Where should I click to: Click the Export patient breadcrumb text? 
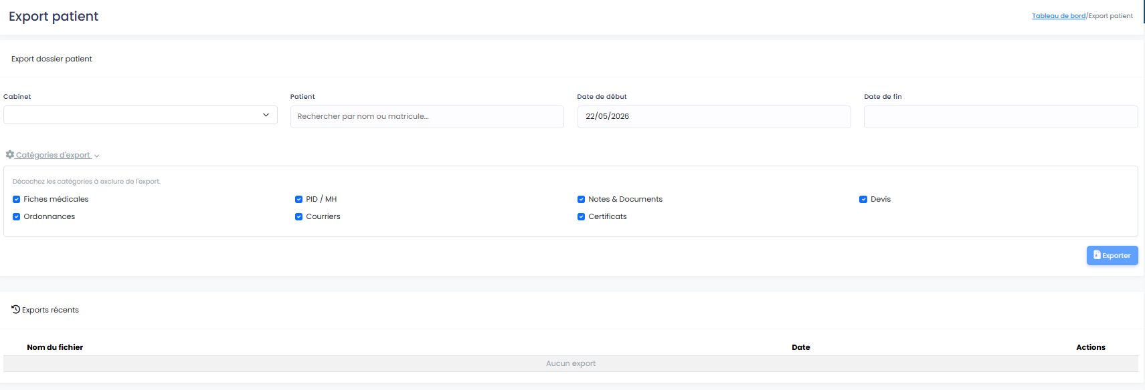pyautogui.click(x=1110, y=16)
